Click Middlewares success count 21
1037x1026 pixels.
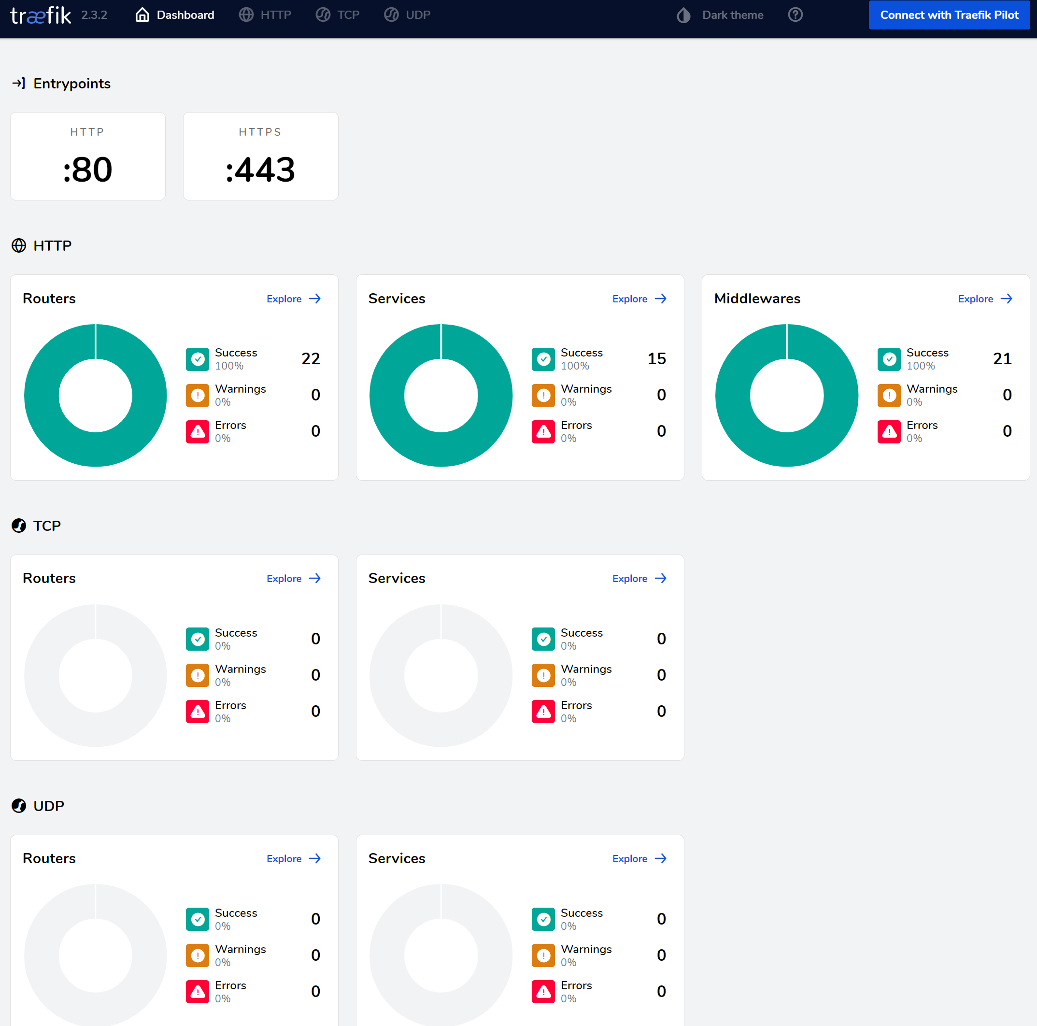(1002, 358)
